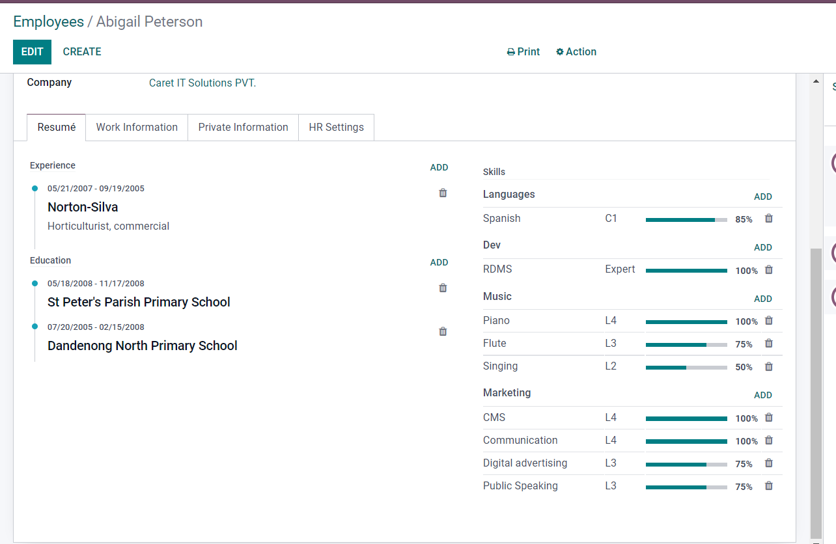Delete the Norton-Silva experience entry
Screen dimensions: 836x544
pyautogui.click(x=443, y=193)
